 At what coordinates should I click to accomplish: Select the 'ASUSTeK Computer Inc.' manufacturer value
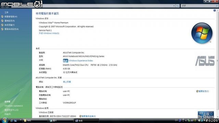74,53
